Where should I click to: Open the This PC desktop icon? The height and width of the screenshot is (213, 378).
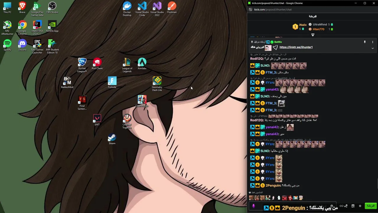click(7, 8)
